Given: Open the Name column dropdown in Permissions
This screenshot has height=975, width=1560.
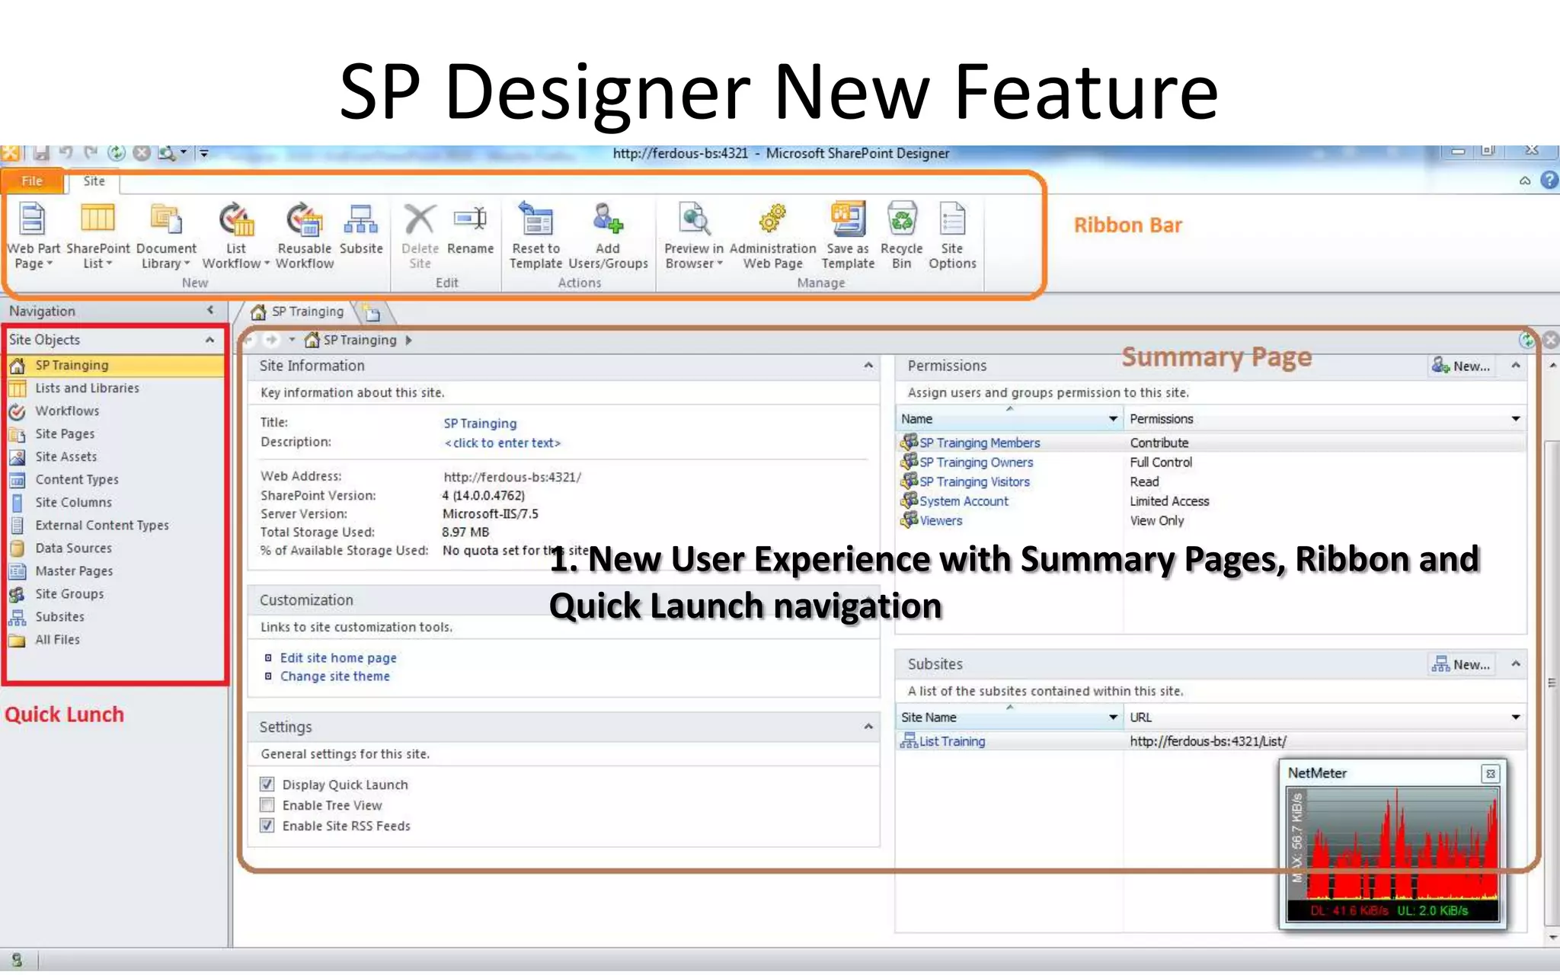Looking at the screenshot, I should coord(1113,419).
